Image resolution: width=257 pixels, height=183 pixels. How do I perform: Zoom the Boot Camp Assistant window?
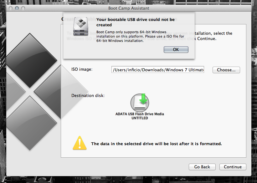click(23, 8)
